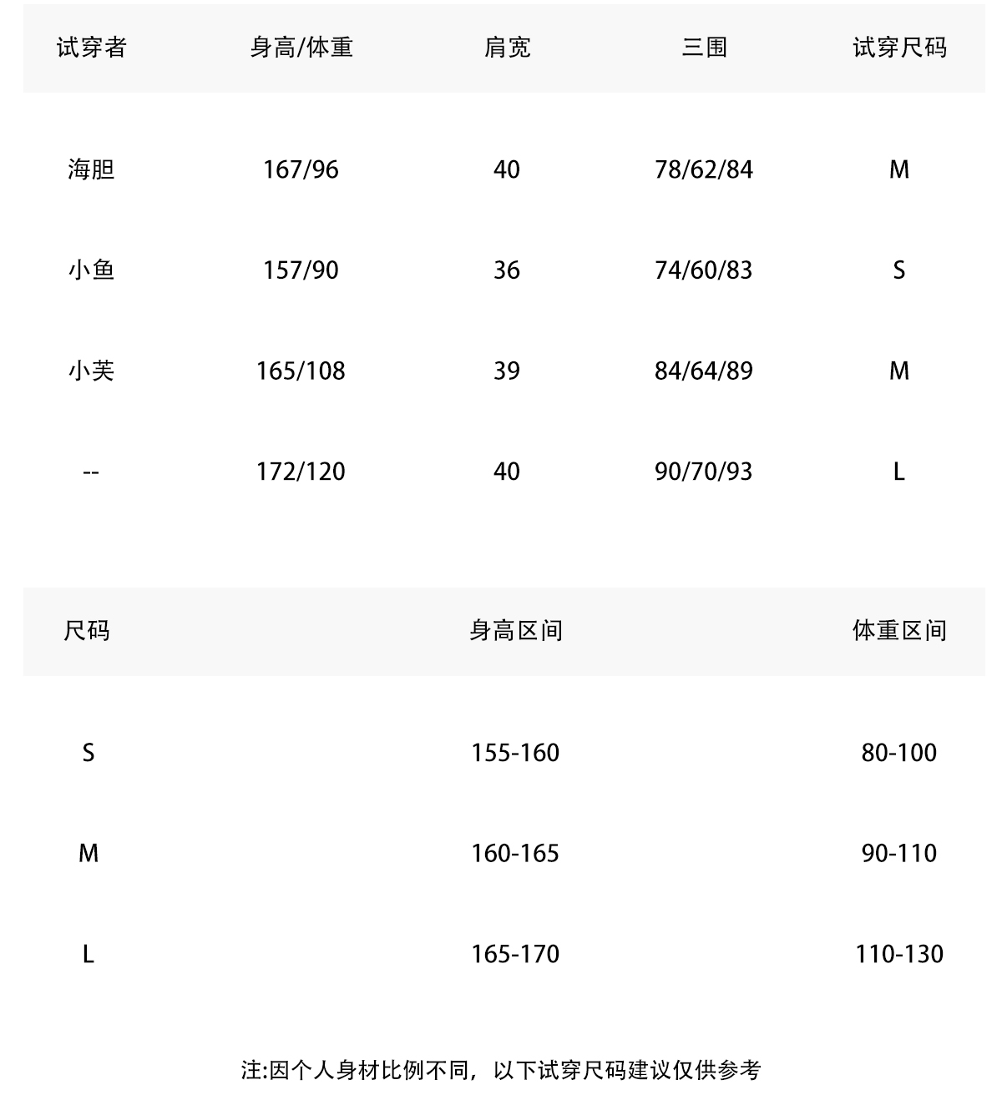Viewport: 1002px width, 1100px height.
Task: Click the 110-130 weight range
Action: coord(899,954)
